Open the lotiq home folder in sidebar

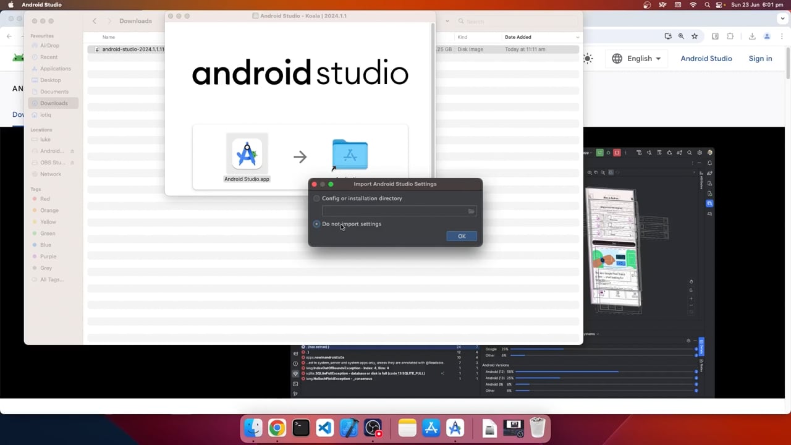click(x=46, y=114)
